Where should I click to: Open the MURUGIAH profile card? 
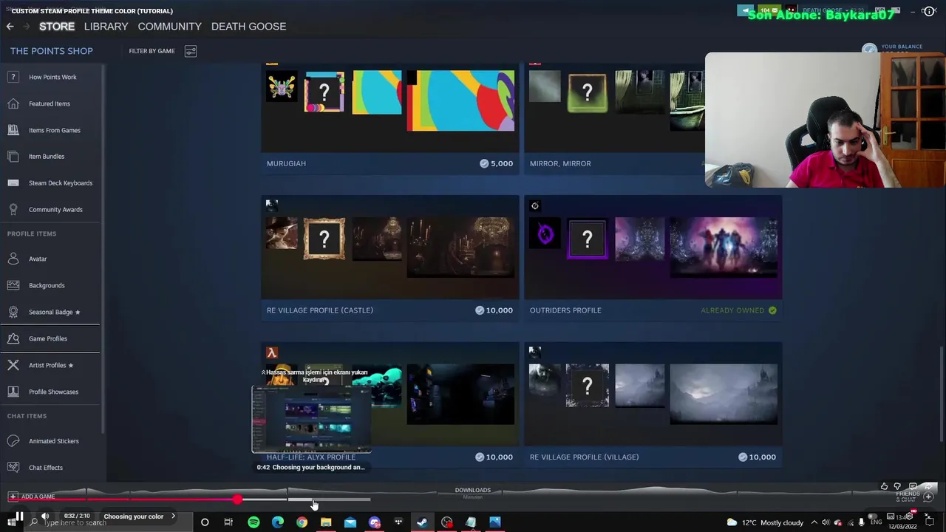click(x=390, y=118)
